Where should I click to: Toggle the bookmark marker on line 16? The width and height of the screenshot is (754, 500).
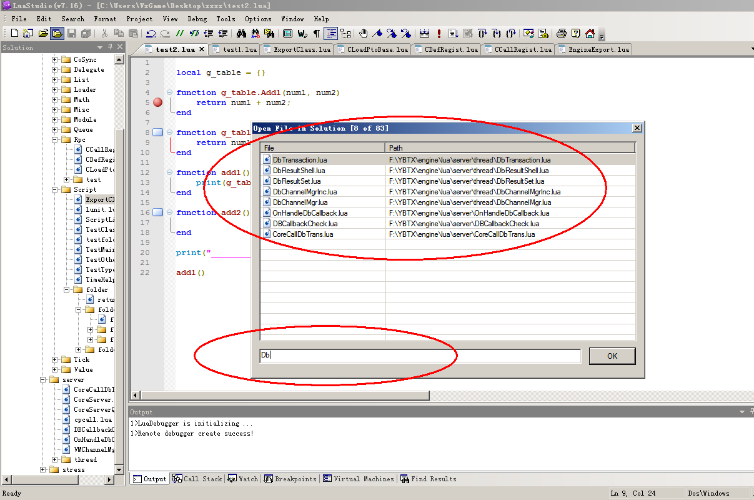[157, 212]
